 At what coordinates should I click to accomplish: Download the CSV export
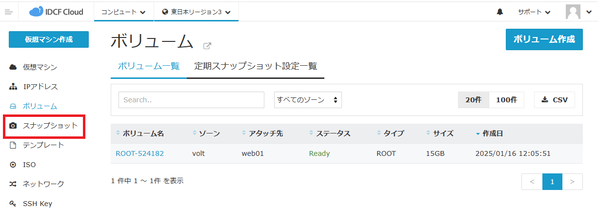coord(555,100)
